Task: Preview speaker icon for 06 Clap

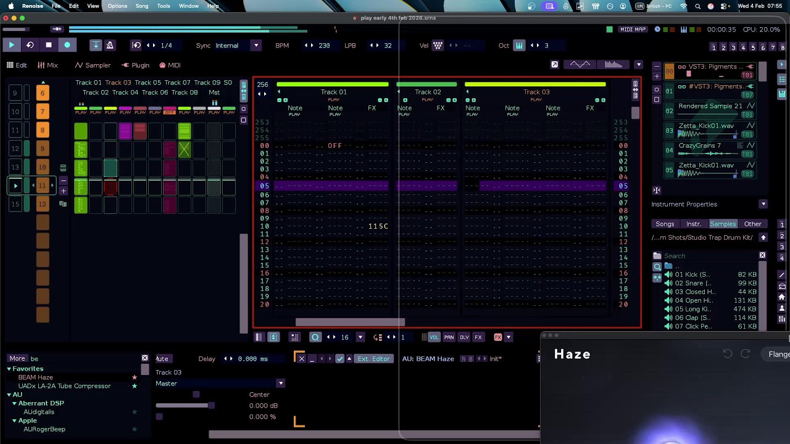Action: point(668,318)
